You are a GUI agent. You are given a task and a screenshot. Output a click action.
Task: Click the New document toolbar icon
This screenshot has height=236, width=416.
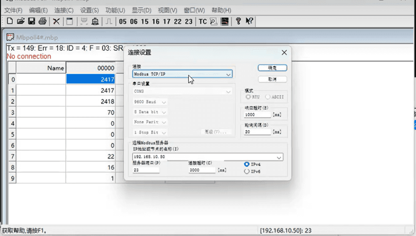click(x=10, y=21)
